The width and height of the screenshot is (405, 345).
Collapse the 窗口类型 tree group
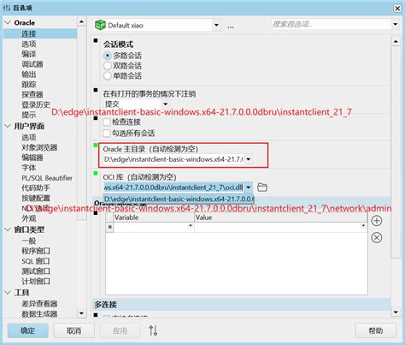point(8,229)
